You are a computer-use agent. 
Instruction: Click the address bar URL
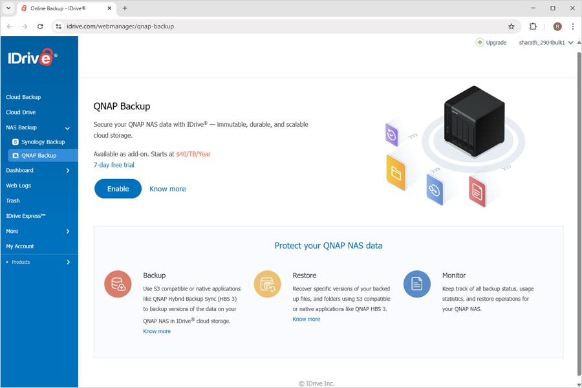point(120,27)
